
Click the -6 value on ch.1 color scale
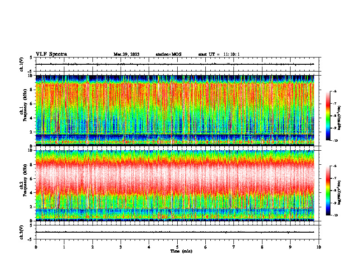(335, 91)
